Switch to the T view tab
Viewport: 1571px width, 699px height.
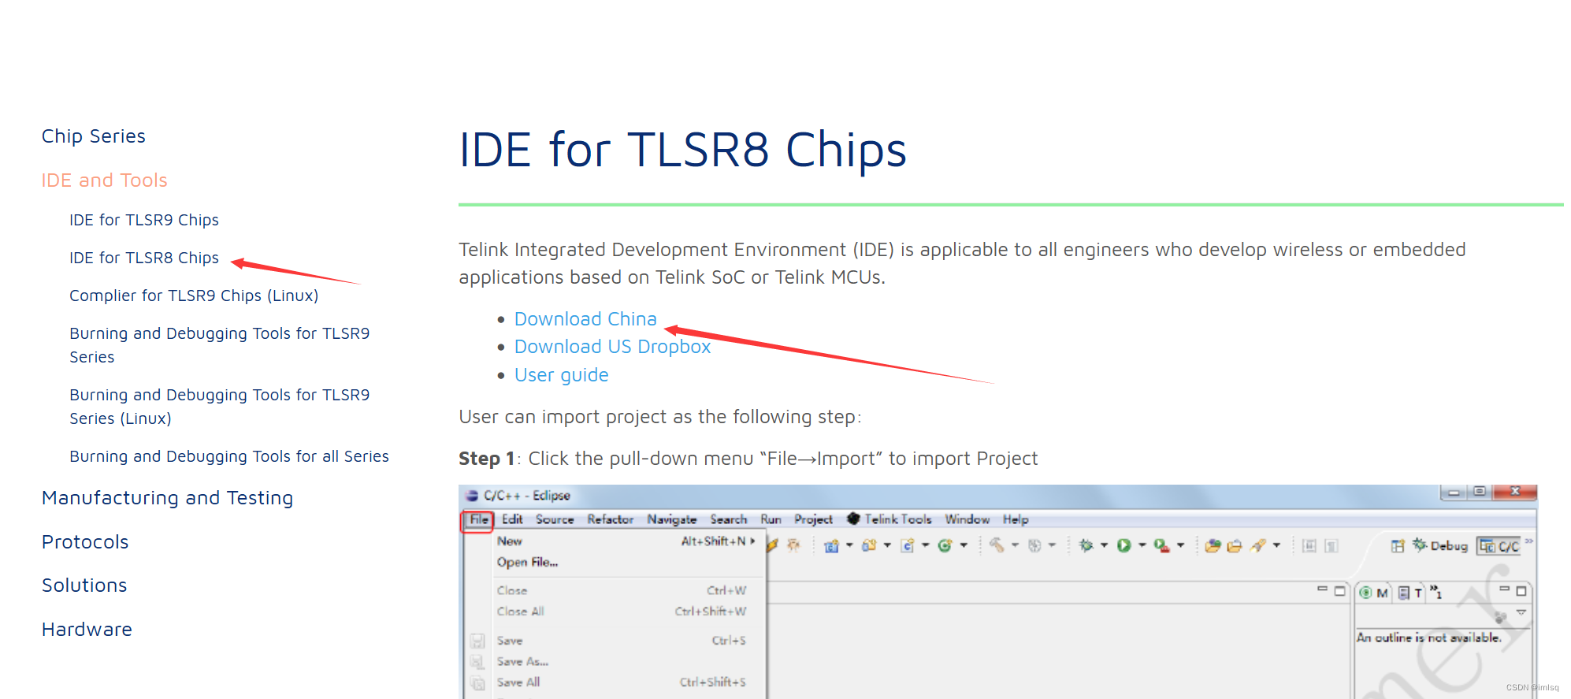point(1410,593)
